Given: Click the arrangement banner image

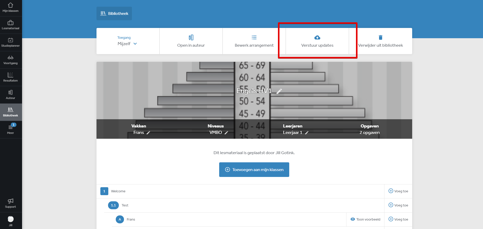Looking at the screenshot, I should pos(254,100).
